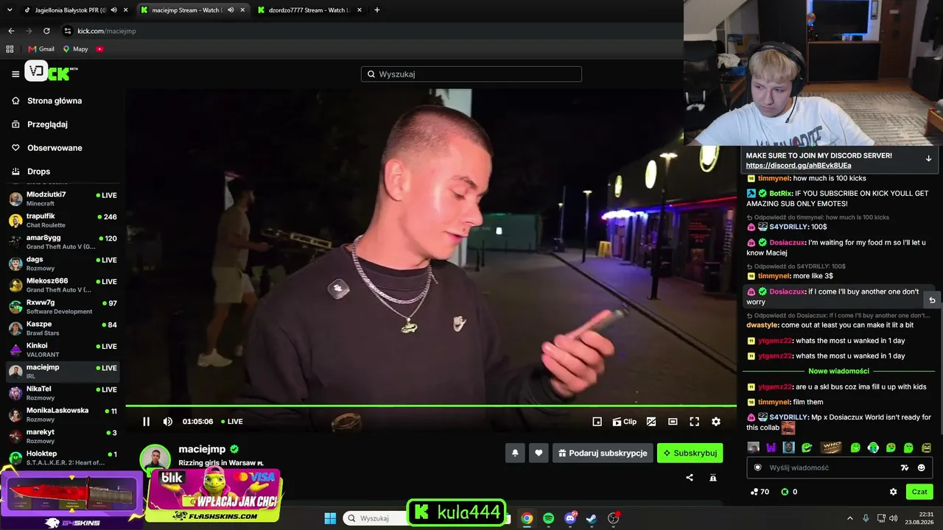The width and height of the screenshot is (943, 530).
Task: Toggle theater mode in the player
Action: pyautogui.click(x=673, y=422)
